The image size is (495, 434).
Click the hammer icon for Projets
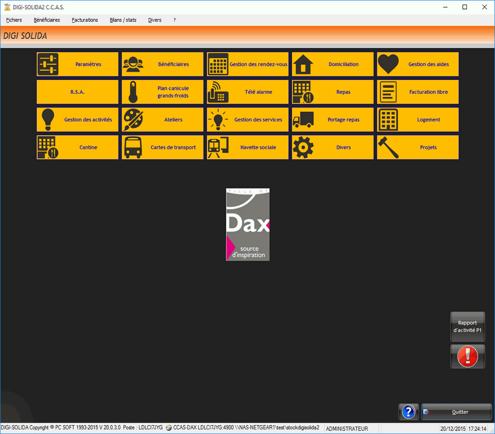388,147
